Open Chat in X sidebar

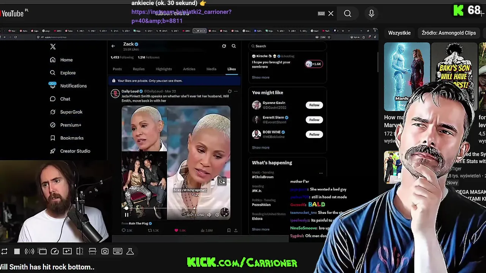coord(60,99)
